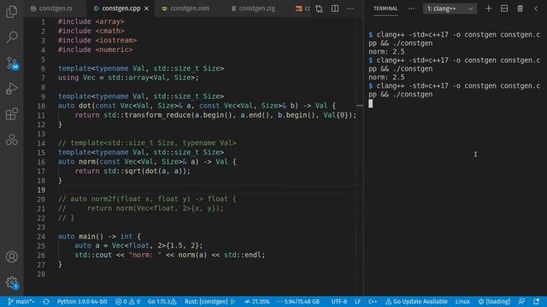Click the Rust run play icon
Viewport: 547px width, 307px height.
click(x=233, y=301)
